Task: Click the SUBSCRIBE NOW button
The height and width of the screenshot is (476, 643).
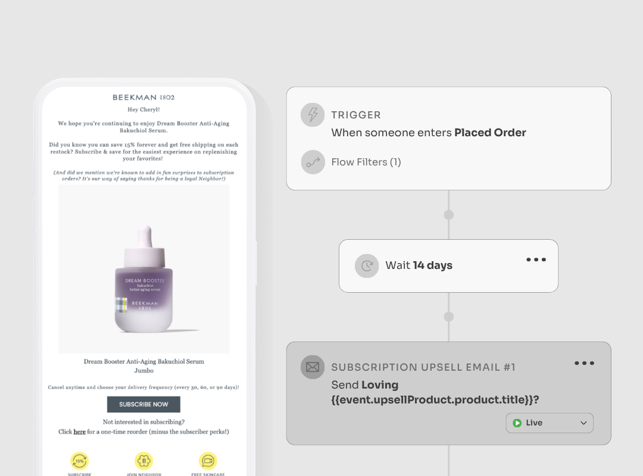Action: (143, 404)
